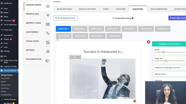186x104 pixels.
Task: Select the Question 8 button
Action: pos(64,36)
